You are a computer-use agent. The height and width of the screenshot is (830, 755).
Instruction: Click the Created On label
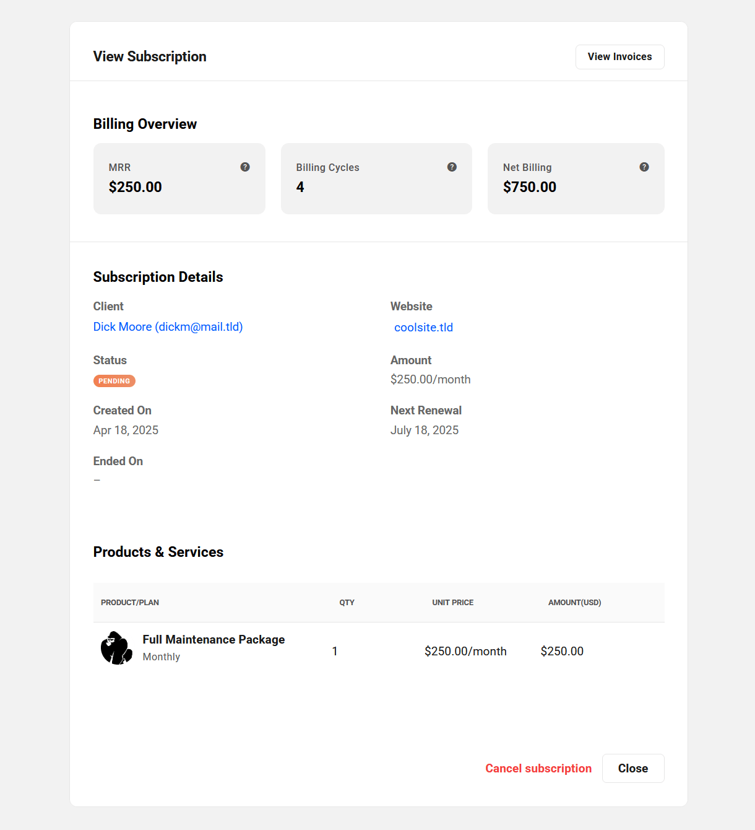(x=123, y=411)
